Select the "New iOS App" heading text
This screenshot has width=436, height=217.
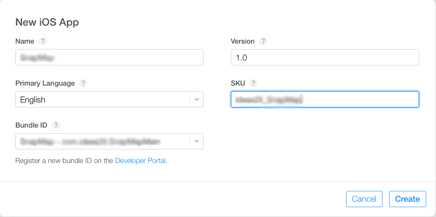coord(47,22)
